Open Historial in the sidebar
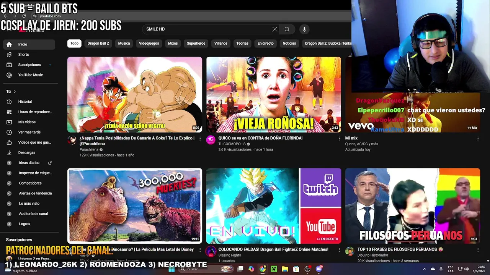The width and height of the screenshot is (490, 275). tap(29, 102)
